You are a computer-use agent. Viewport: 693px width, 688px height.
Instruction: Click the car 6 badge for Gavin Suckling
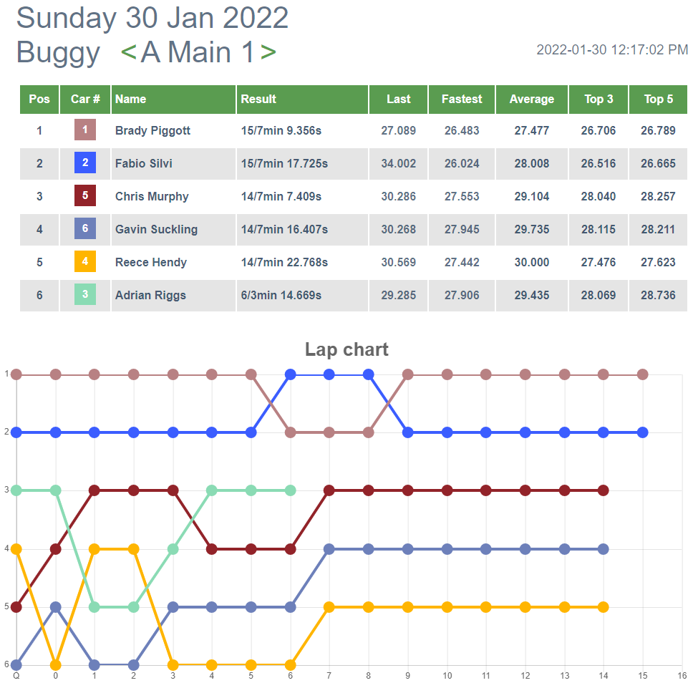click(x=85, y=228)
